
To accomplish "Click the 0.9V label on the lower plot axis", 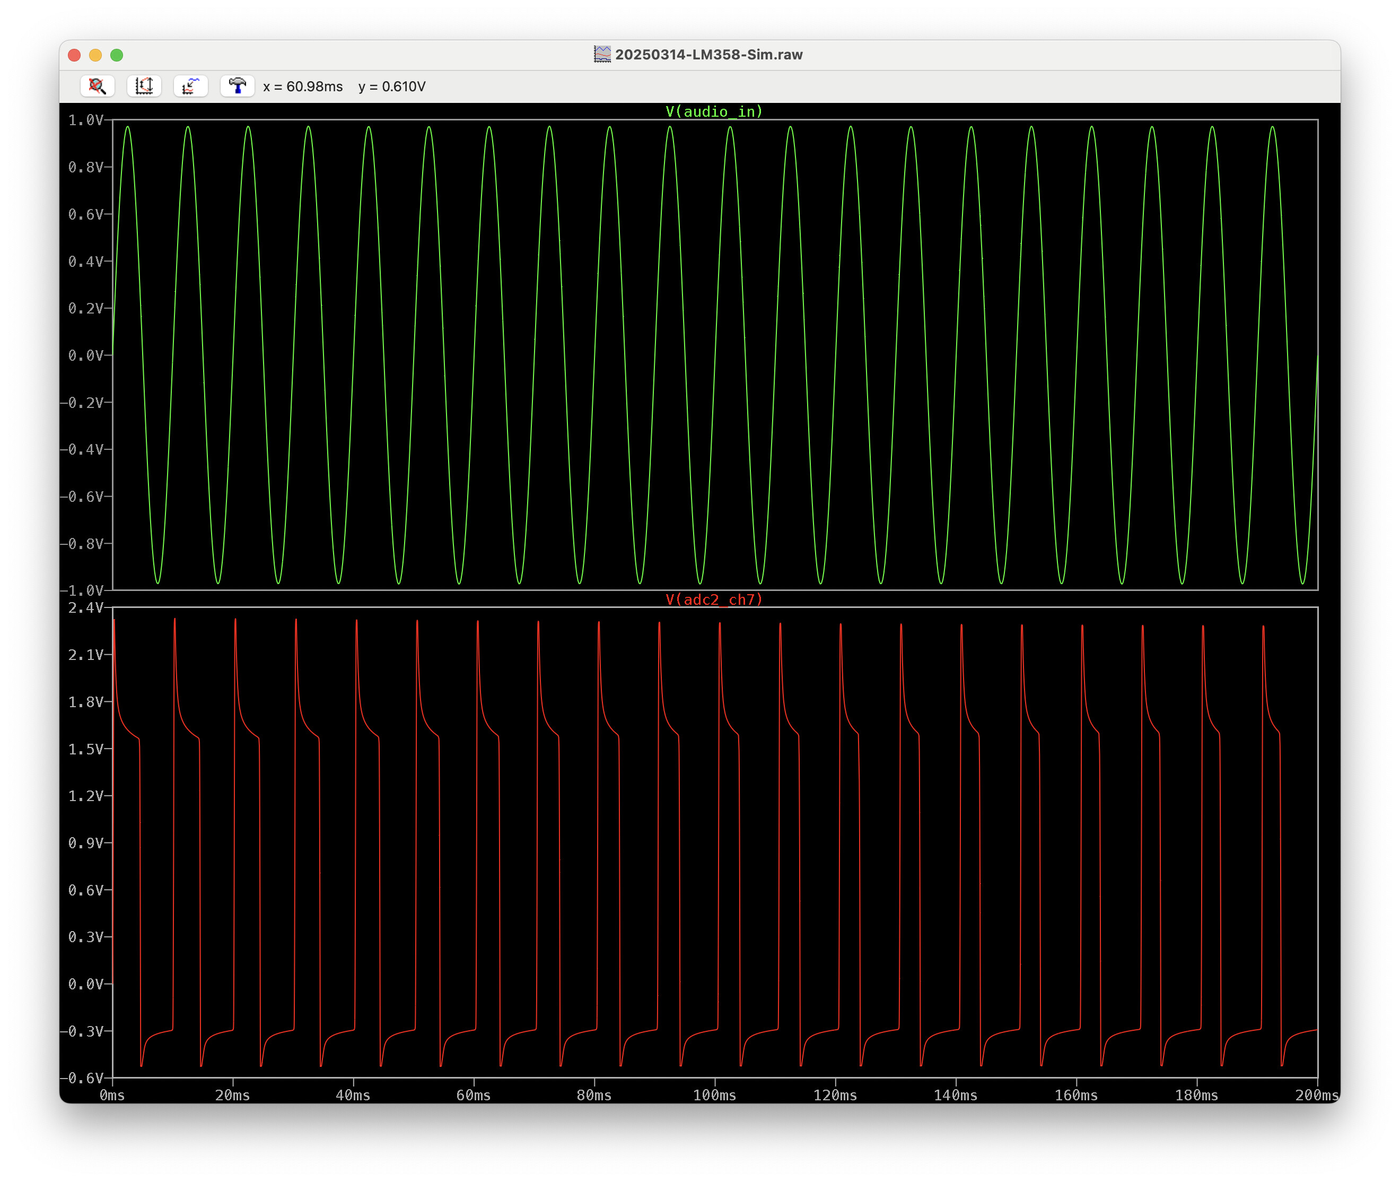I will (86, 842).
